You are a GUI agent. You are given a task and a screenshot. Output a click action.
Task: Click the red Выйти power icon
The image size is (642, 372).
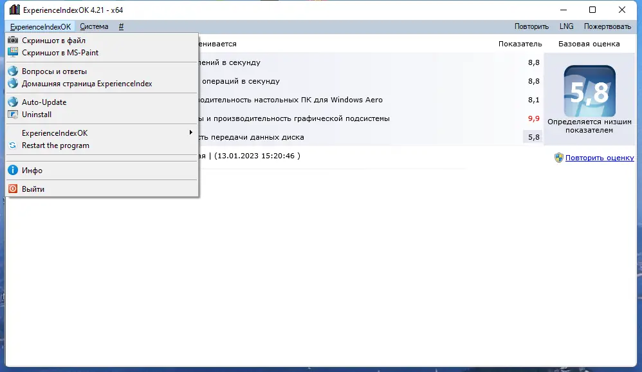pyautogui.click(x=13, y=189)
